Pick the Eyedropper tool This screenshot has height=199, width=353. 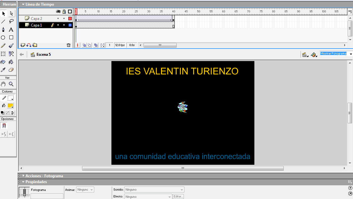click(3, 70)
